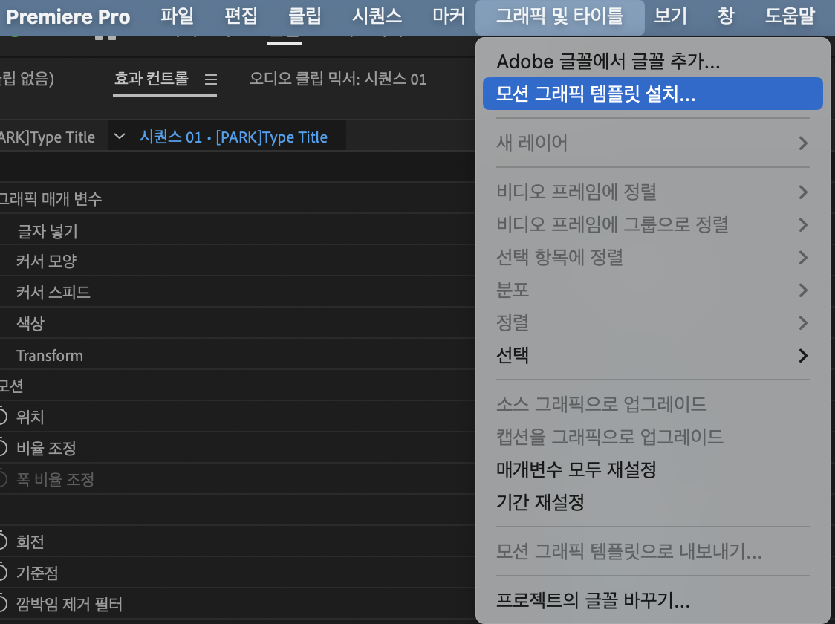Select the 비율 조정 property label
The width and height of the screenshot is (835, 624).
point(46,448)
